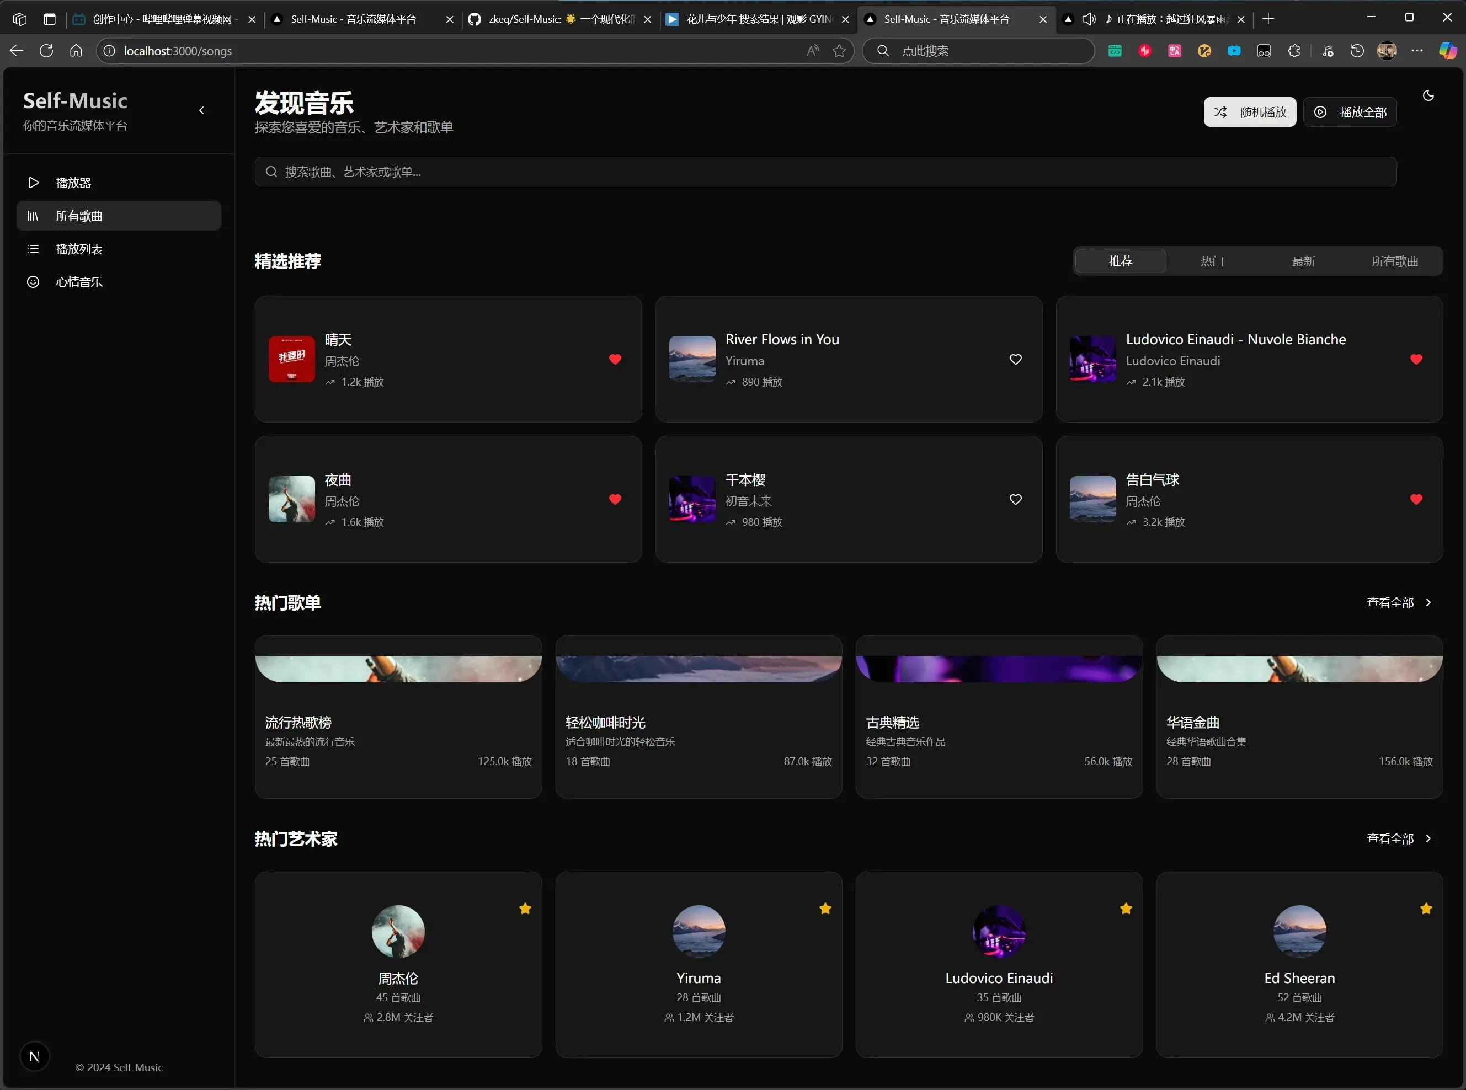Click the round N logo at the bottom left
Viewport: 1466px width, 1090px height.
tap(34, 1056)
